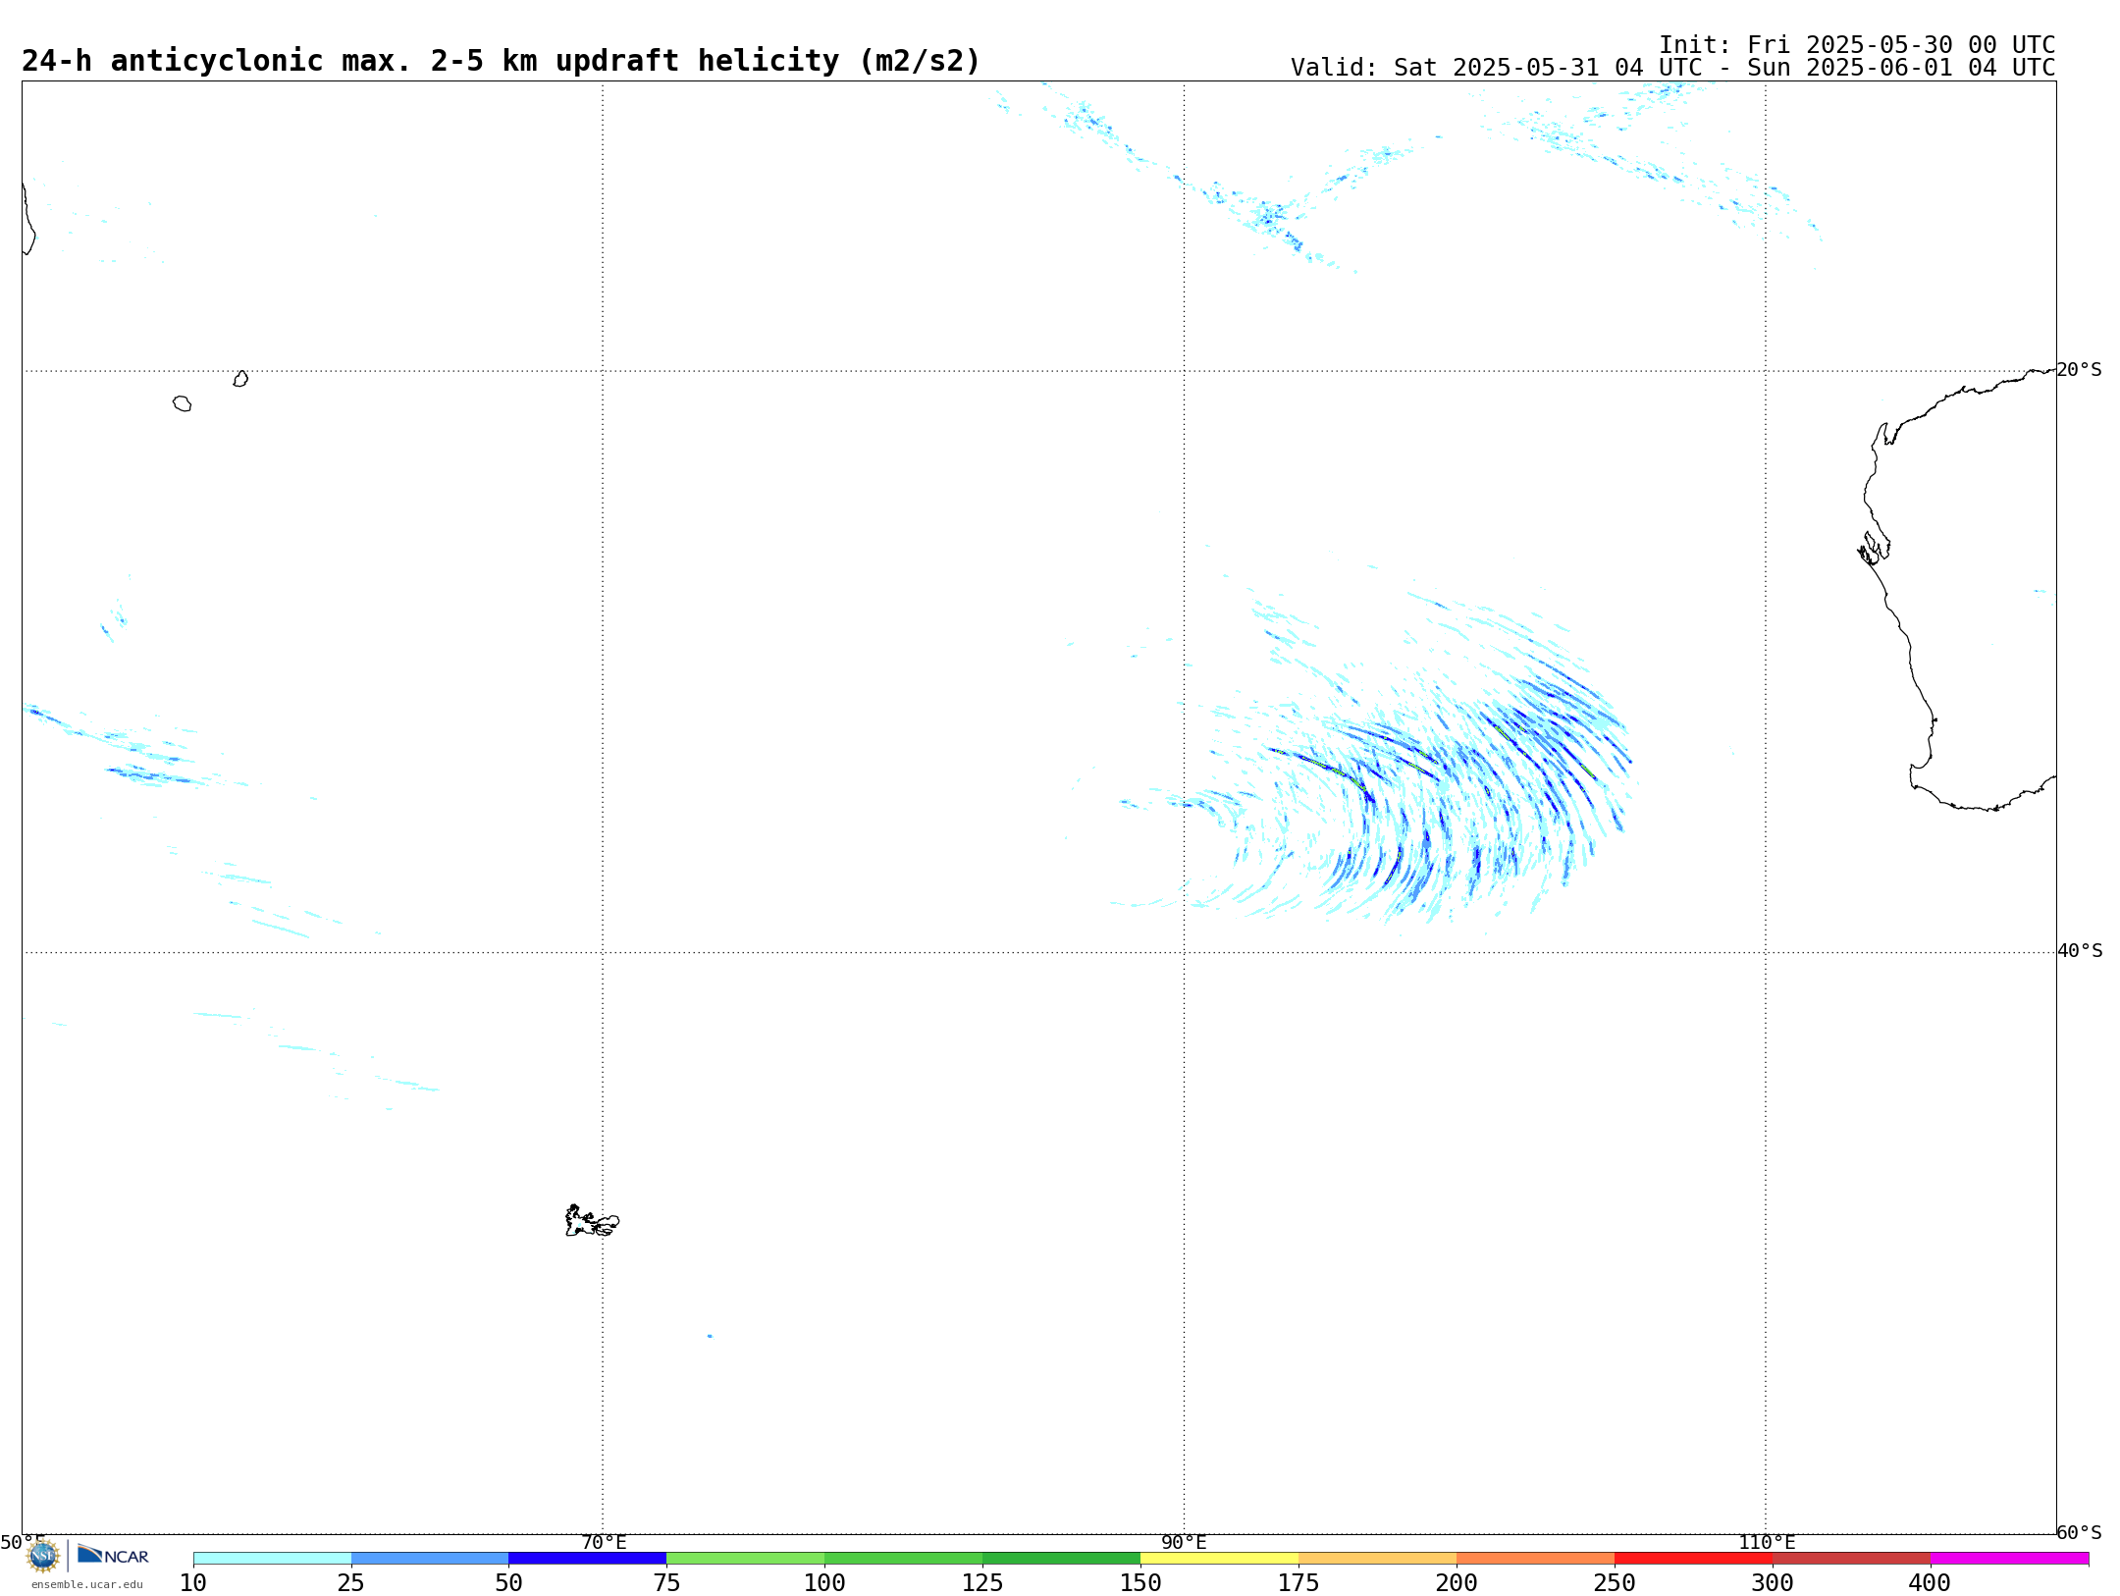Screen dimensions: 2120x1596
Task: Click the colorbar label 400
Action: (x=1930, y=1583)
